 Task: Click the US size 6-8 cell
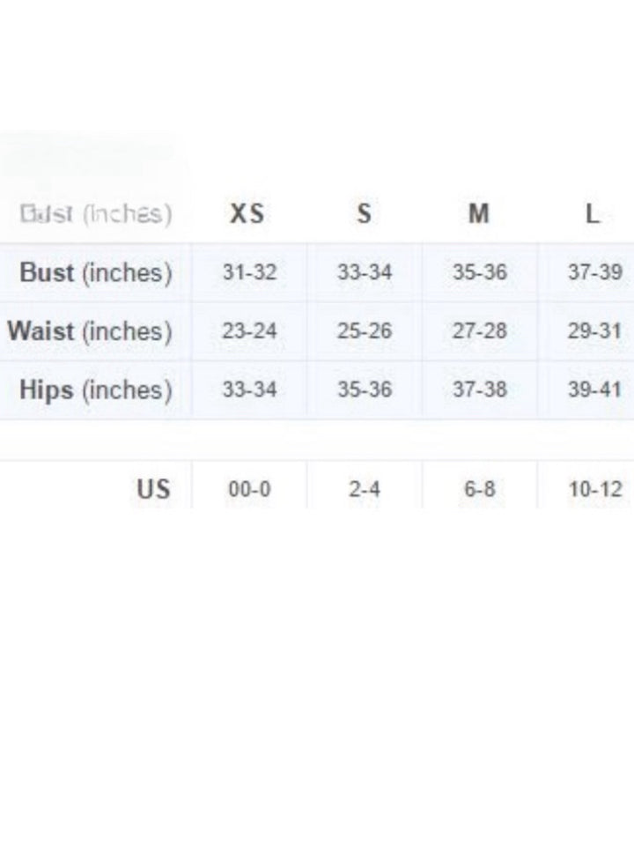click(x=480, y=489)
